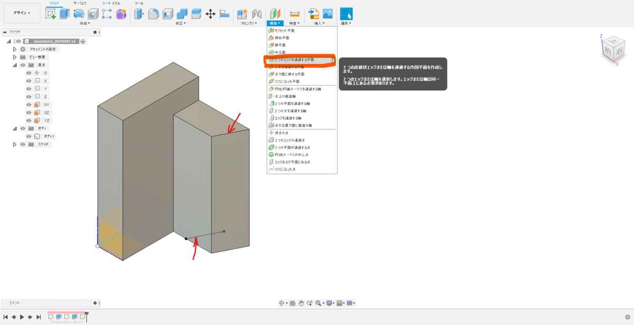The width and height of the screenshot is (634, 325).
Task: Select the New Component tool
Action: 243,14
